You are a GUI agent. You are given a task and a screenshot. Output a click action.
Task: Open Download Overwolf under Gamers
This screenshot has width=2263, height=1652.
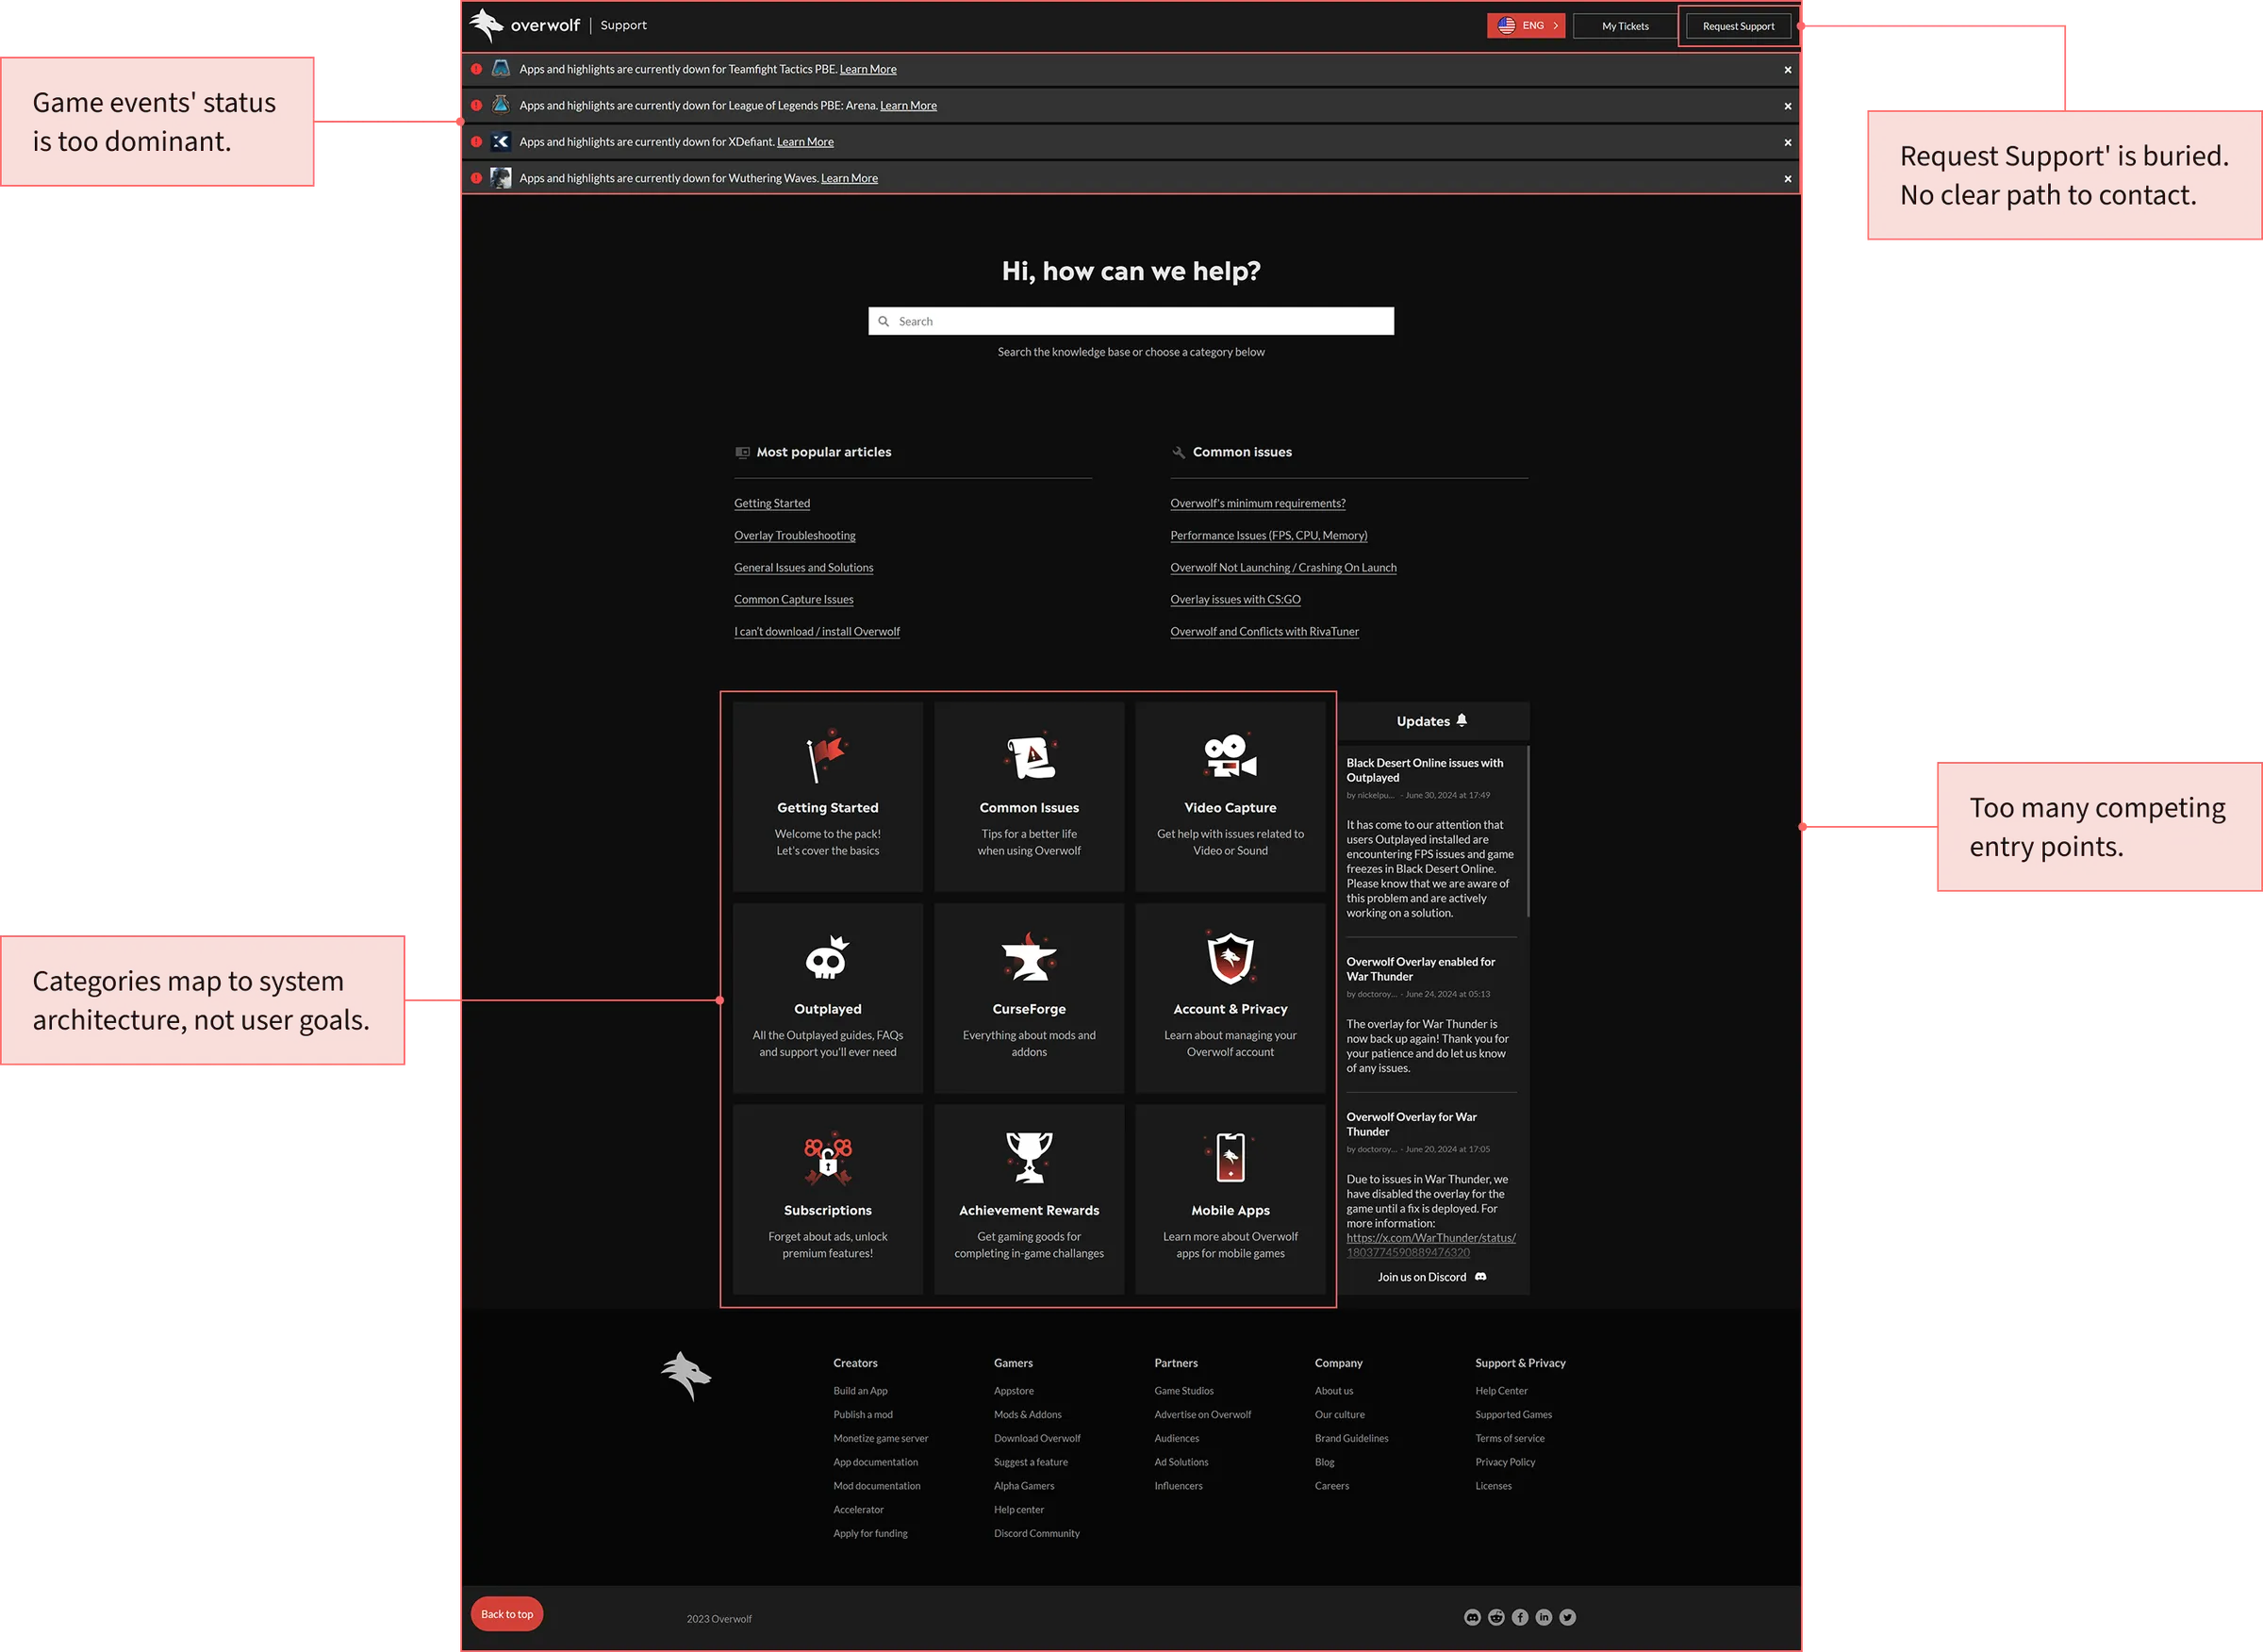1037,1438
